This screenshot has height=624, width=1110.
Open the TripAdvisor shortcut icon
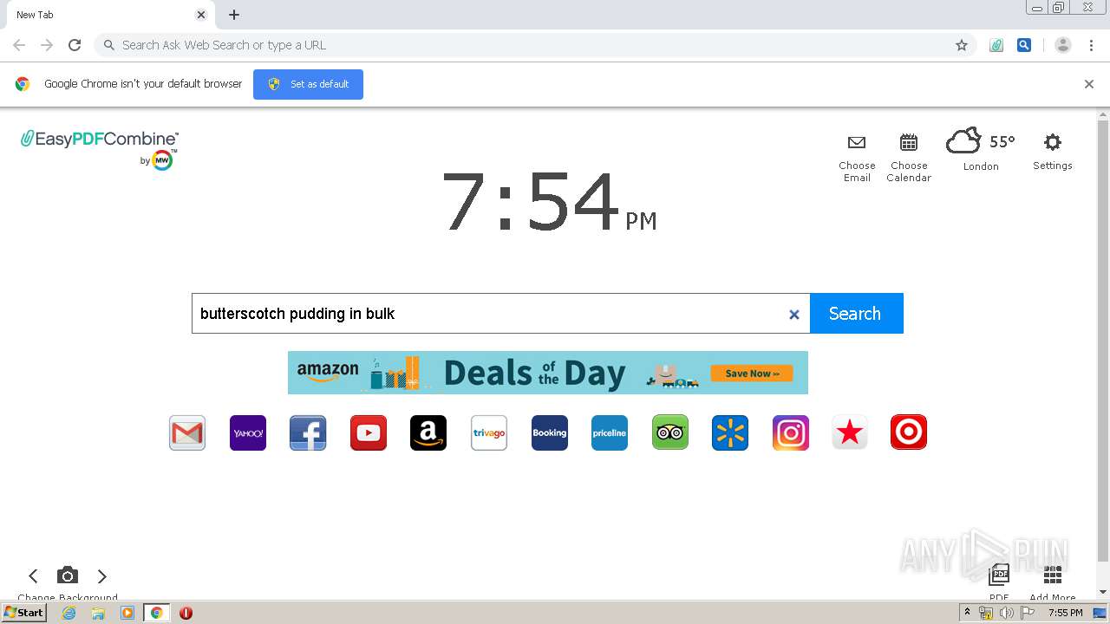tap(670, 432)
